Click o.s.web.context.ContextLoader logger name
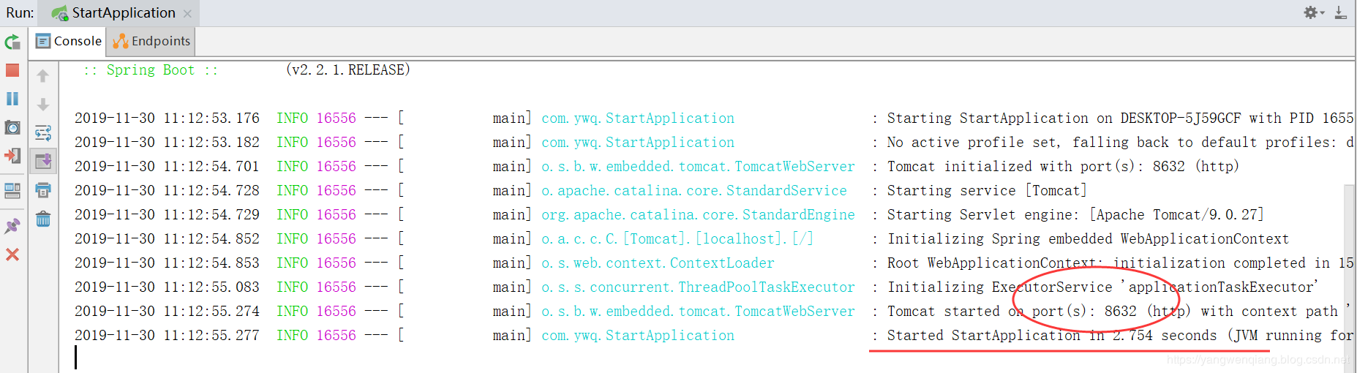This screenshot has width=1357, height=373. [x=658, y=263]
